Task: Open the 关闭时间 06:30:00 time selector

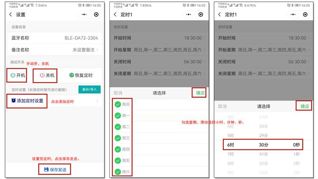Action: [x=159, y=62]
